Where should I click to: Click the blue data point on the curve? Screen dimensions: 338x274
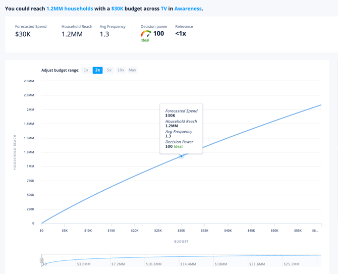182,156
